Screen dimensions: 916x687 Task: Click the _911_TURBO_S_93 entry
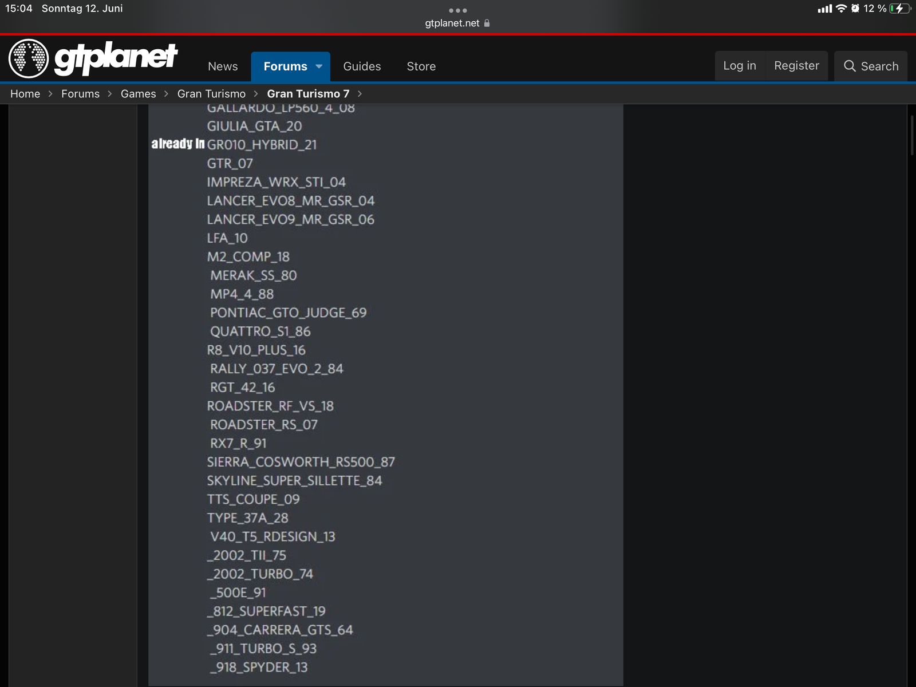pyautogui.click(x=263, y=649)
